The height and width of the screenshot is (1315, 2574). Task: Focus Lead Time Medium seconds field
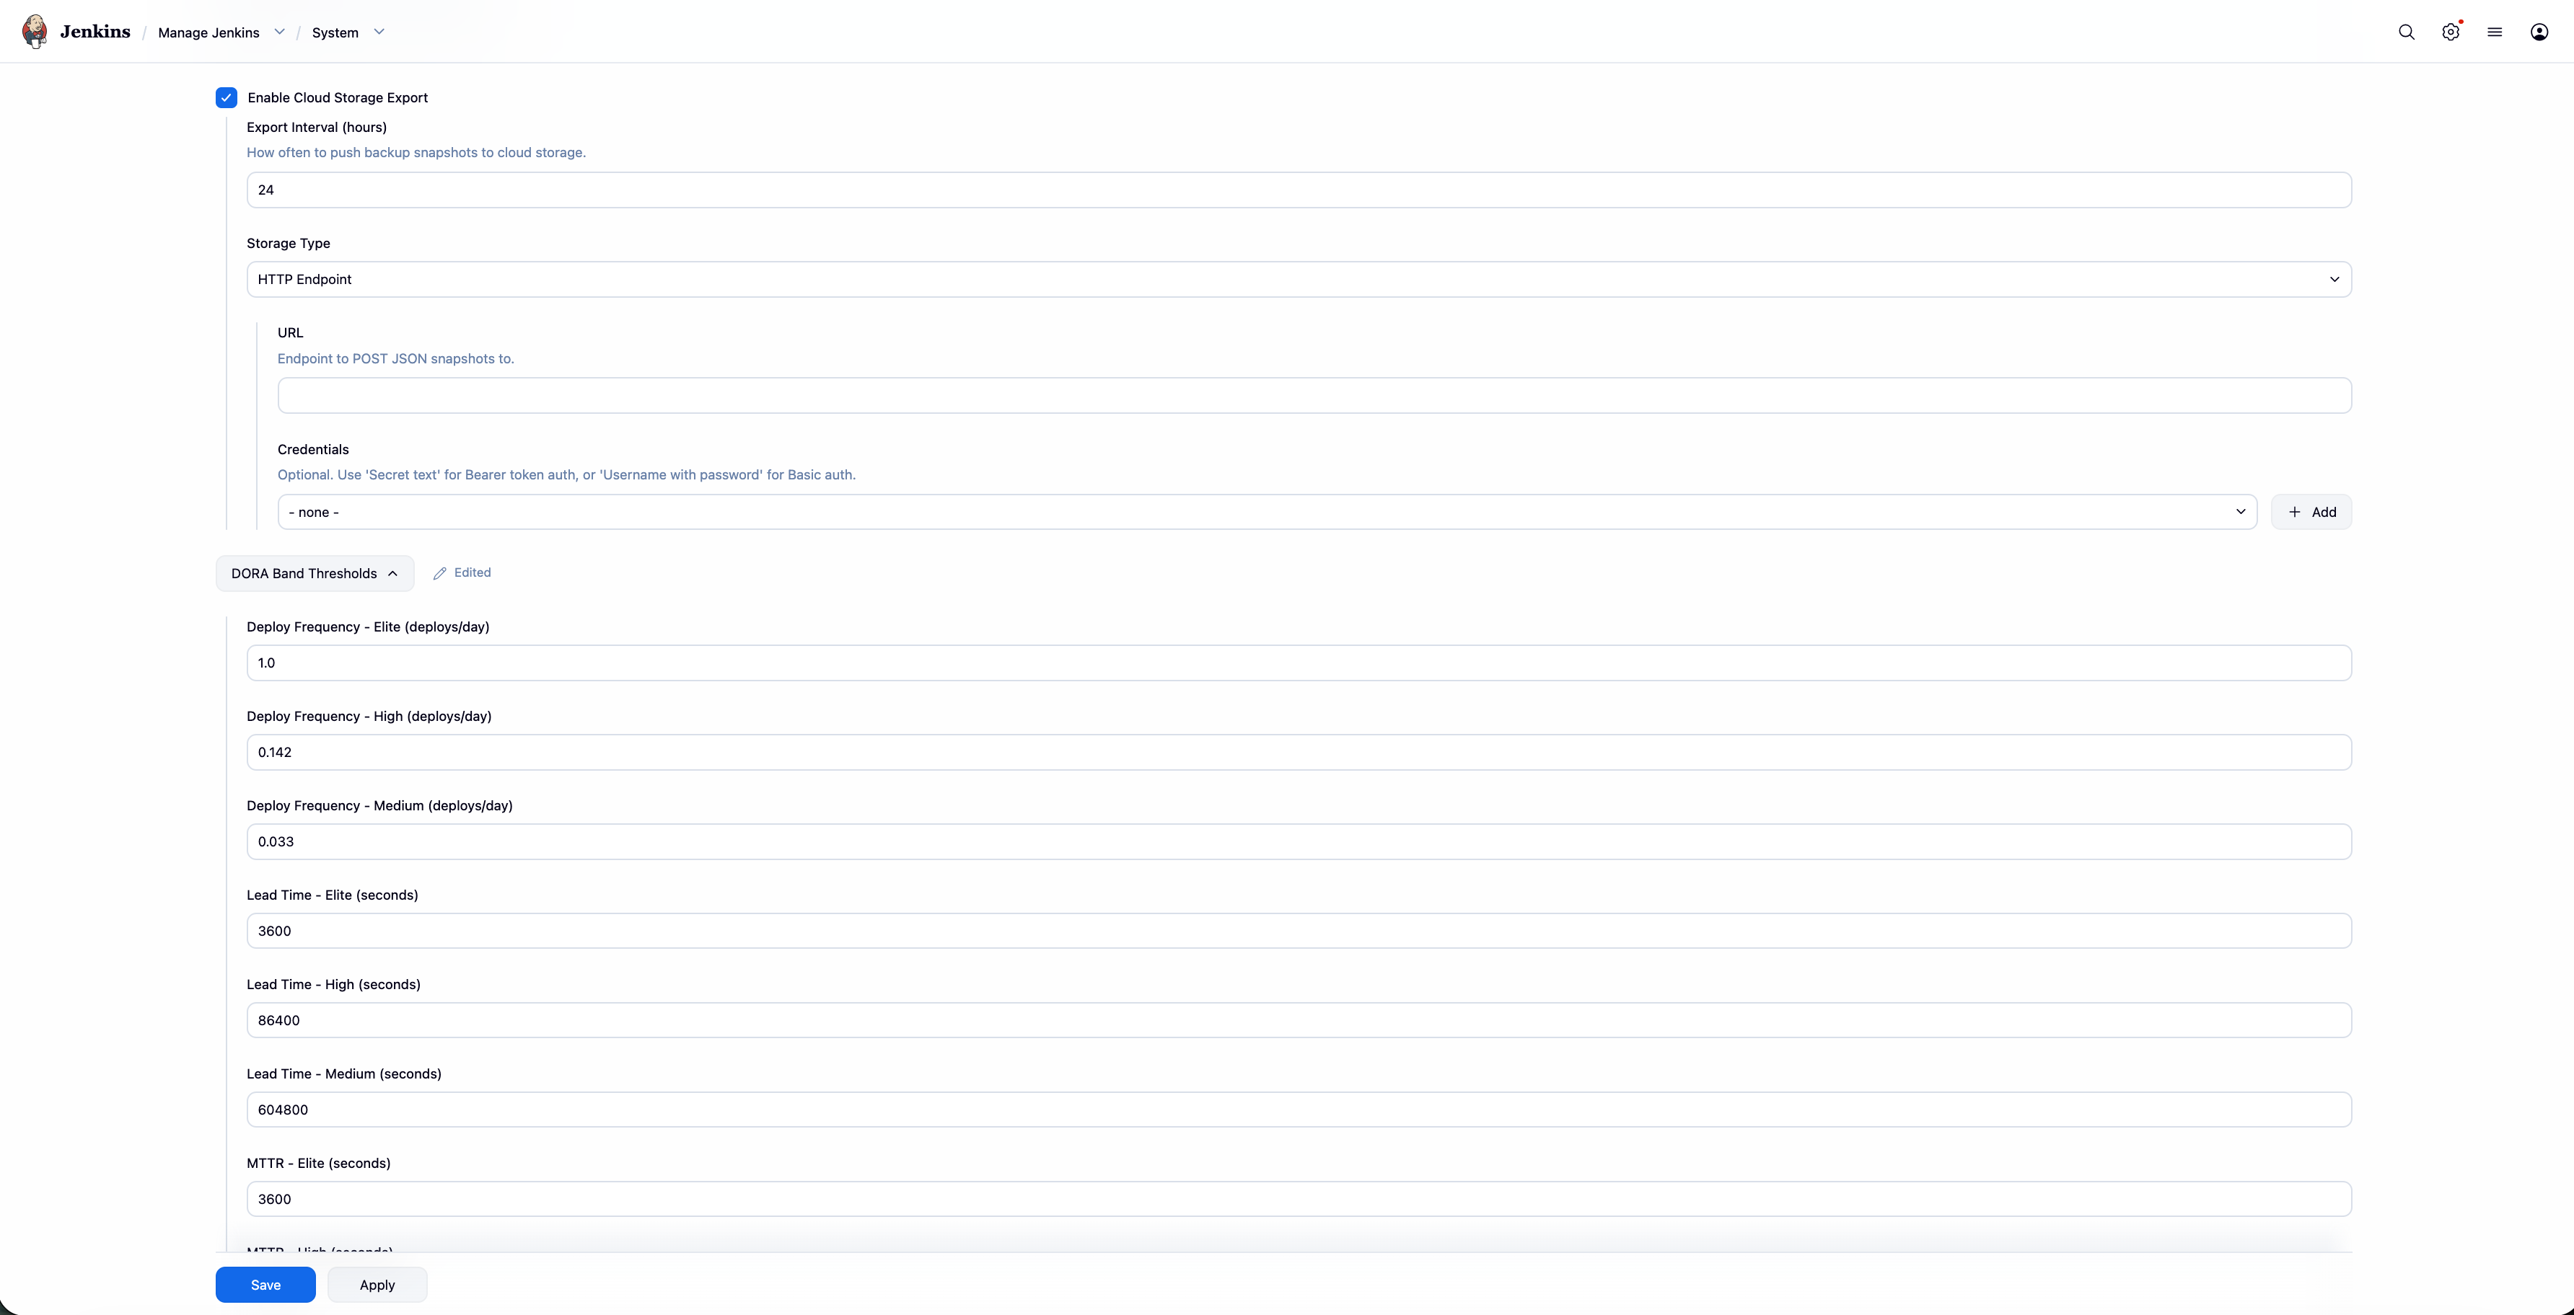(1299, 1110)
